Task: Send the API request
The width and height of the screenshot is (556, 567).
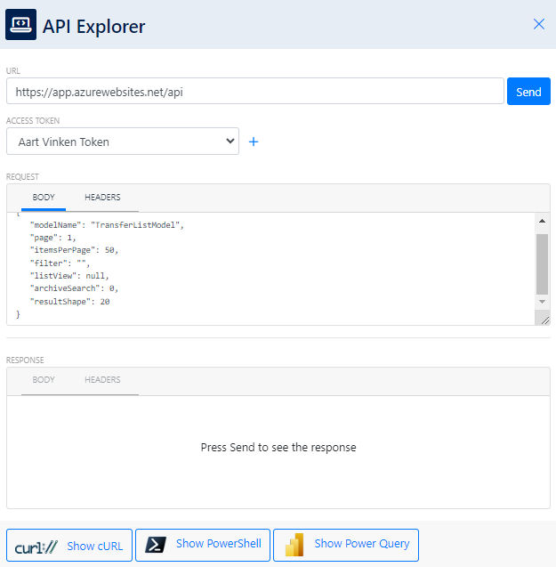Action: (x=528, y=91)
